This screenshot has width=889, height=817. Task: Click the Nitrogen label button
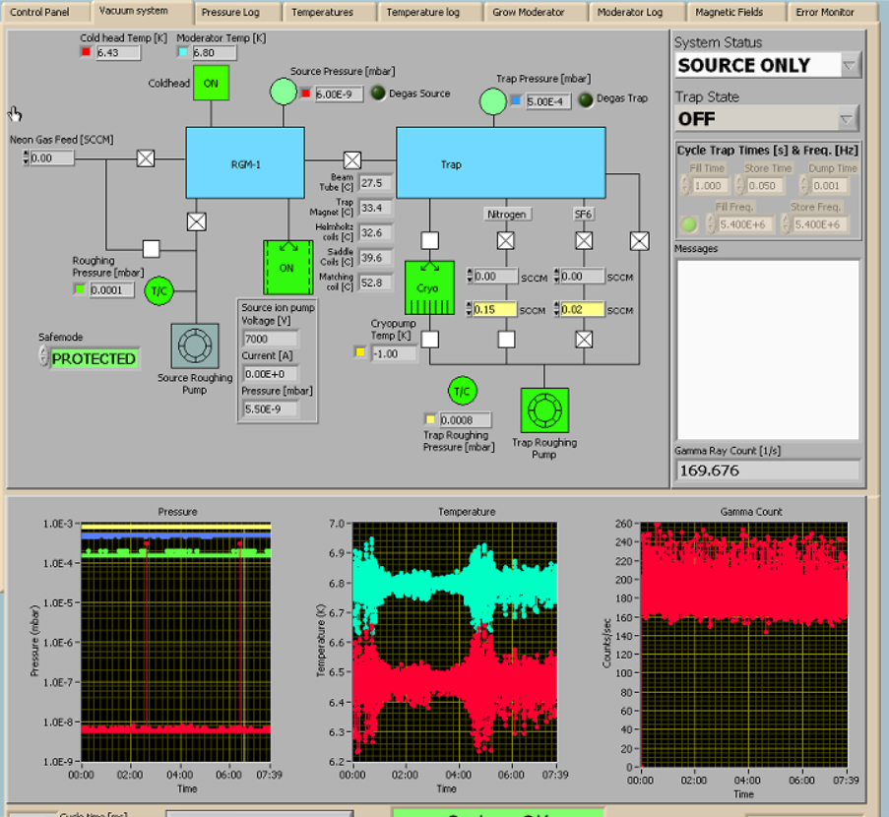[x=506, y=214]
